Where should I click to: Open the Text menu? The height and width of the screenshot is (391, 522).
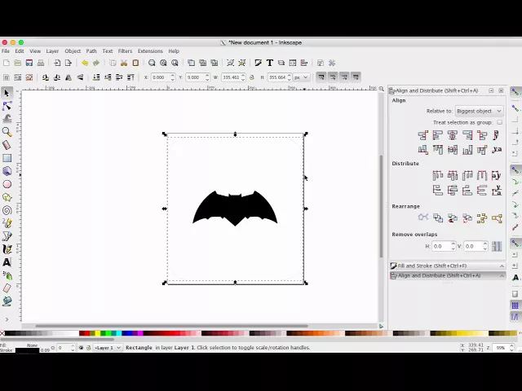point(107,51)
